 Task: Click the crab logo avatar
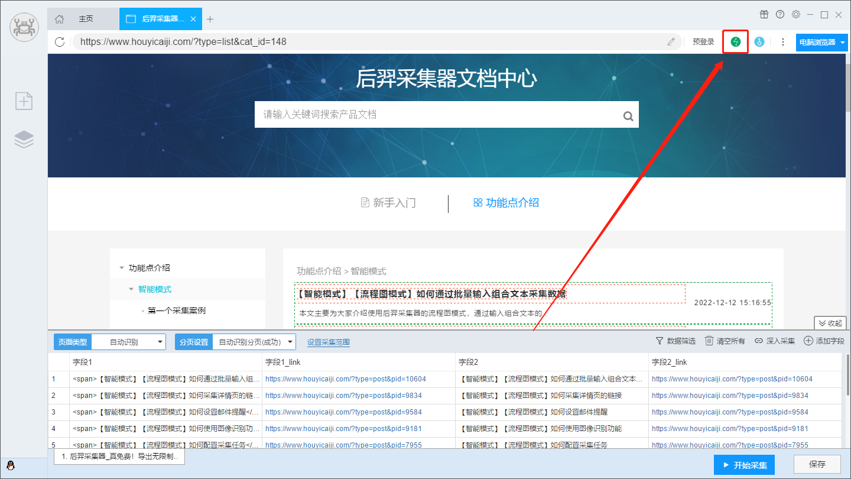coord(24,26)
